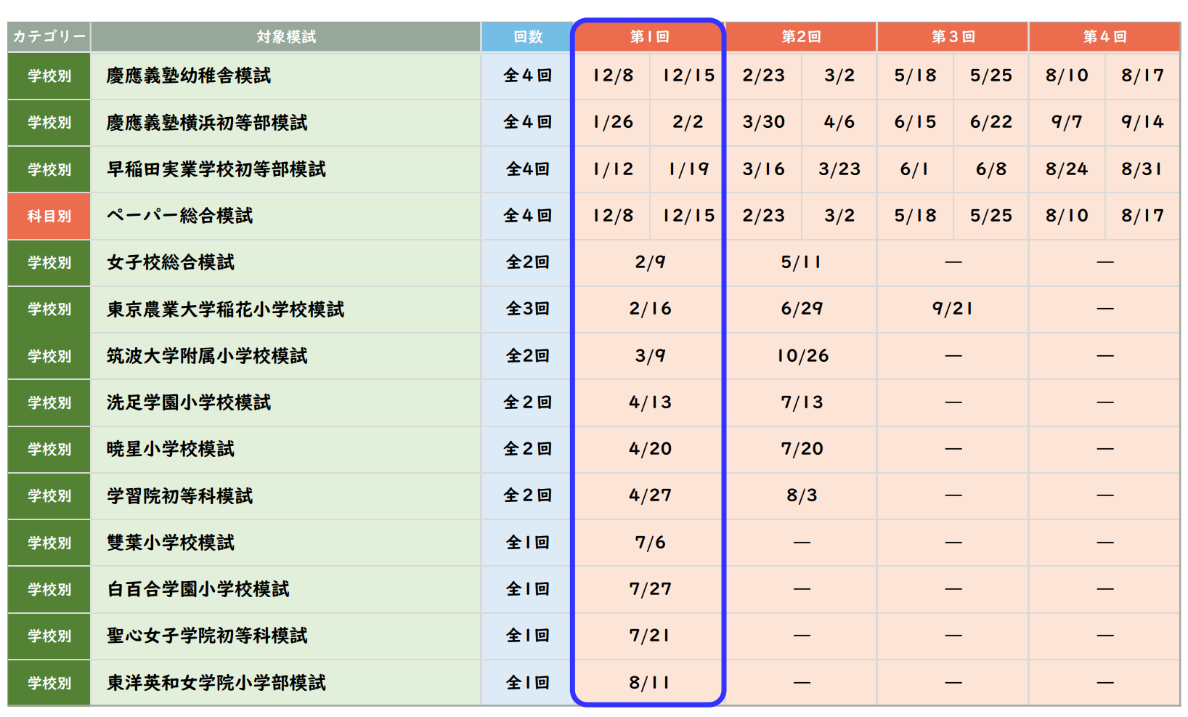The image size is (1188, 717).
Task: Click the 3/9 date cell
Action: [650, 356]
